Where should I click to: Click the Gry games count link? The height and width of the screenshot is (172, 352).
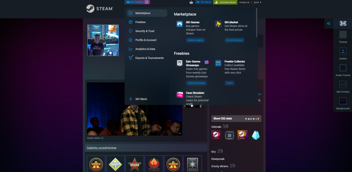pos(217,151)
